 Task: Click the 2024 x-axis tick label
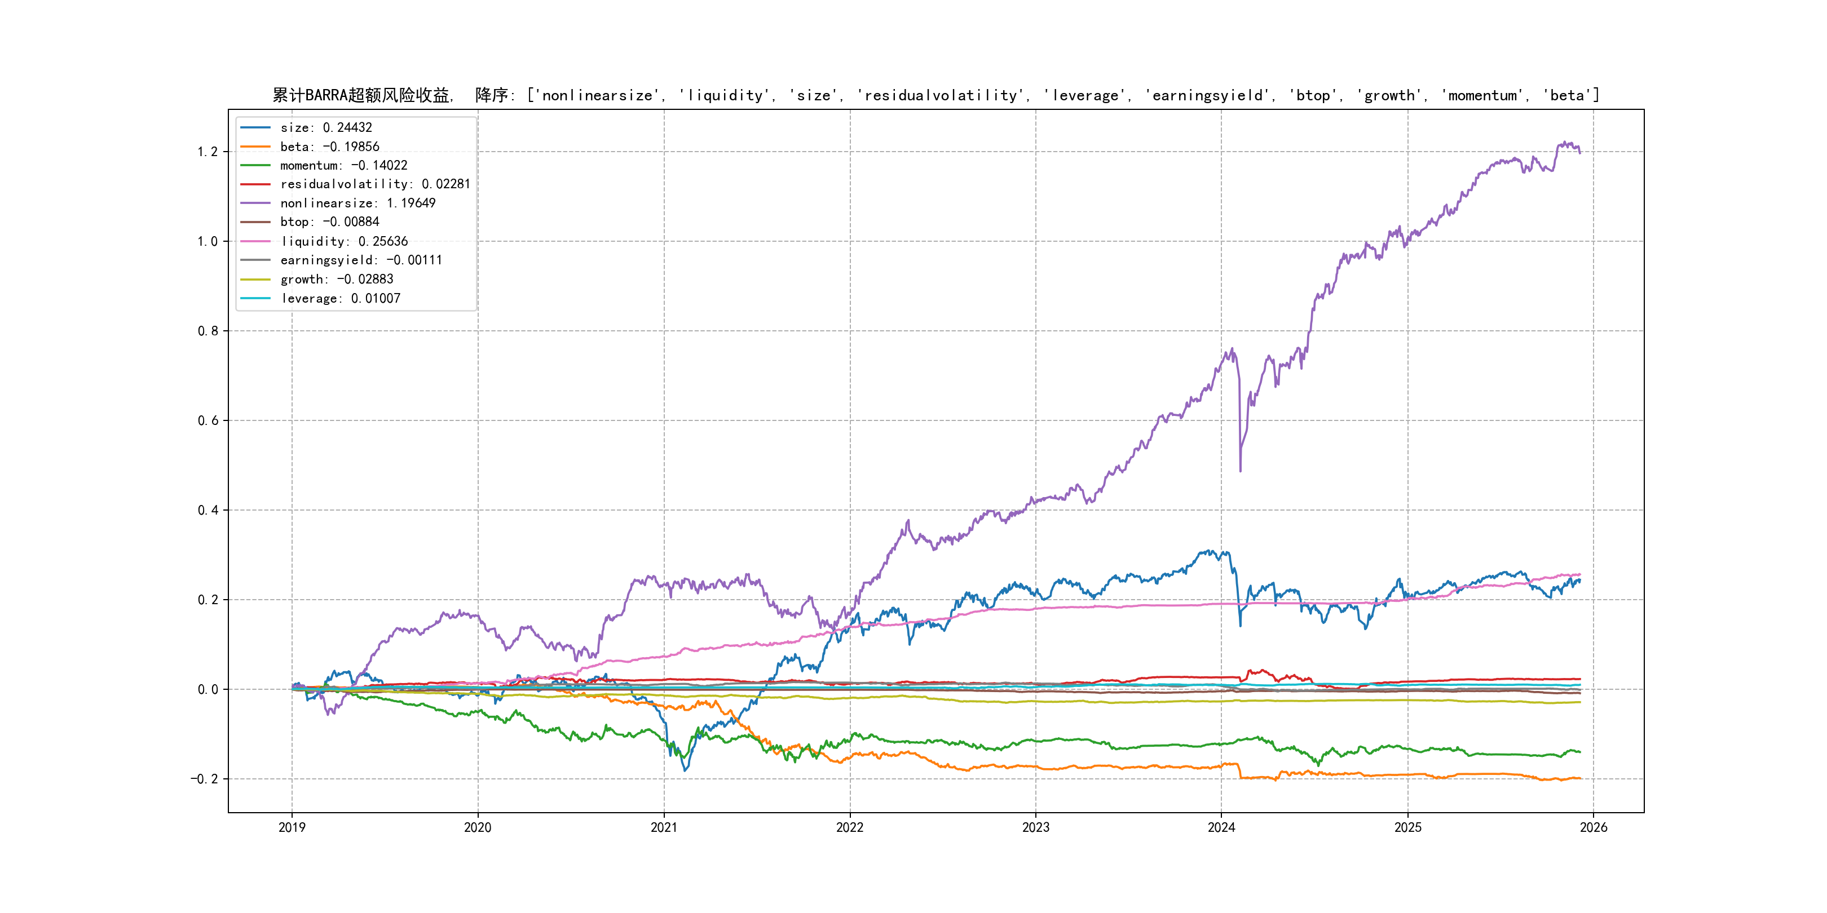[x=1221, y=827]
